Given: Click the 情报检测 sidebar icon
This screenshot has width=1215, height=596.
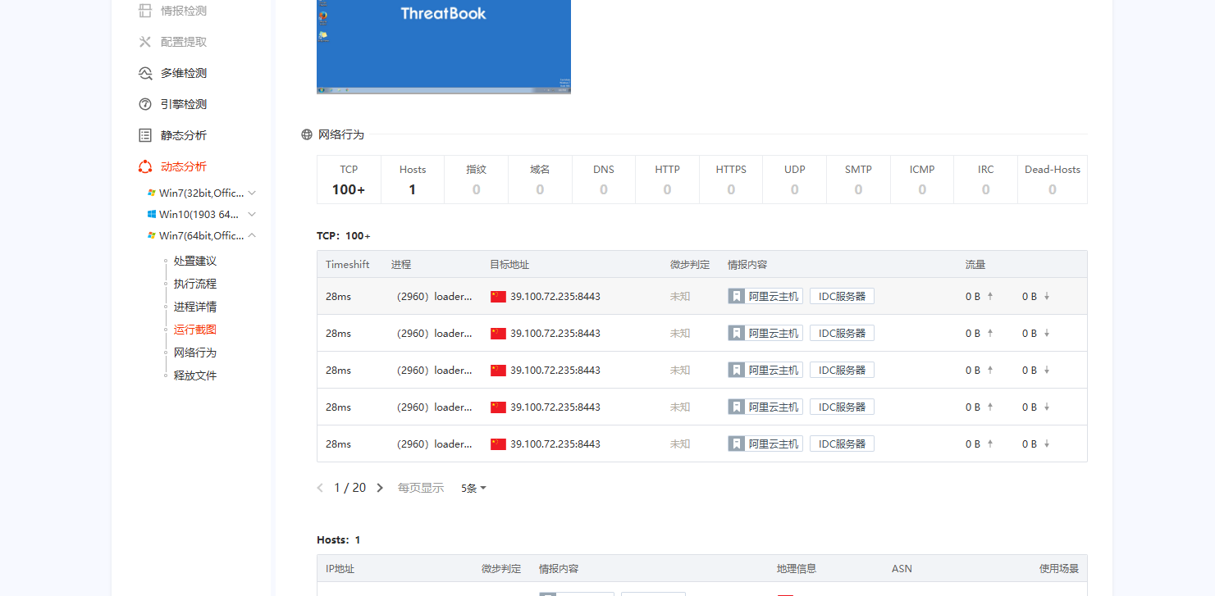Looking at the screenshot, I should click(x=145, y=11).
